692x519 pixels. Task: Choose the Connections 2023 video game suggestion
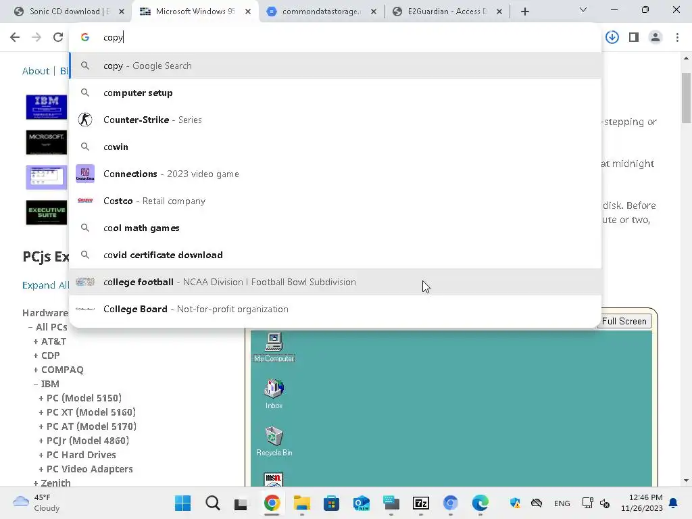coord(335,174)
